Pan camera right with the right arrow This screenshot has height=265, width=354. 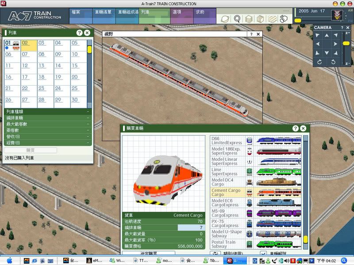335,44
